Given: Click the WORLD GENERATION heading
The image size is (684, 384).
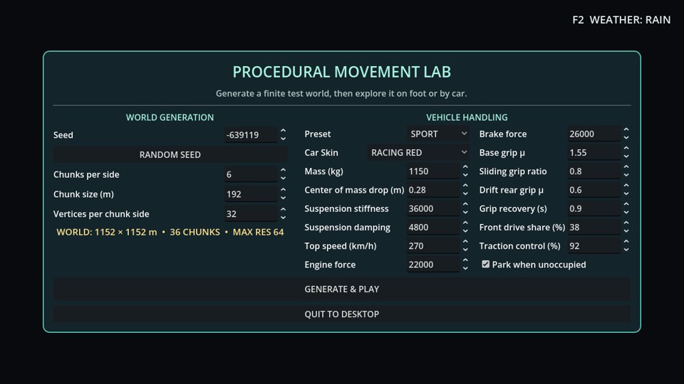Looking at the screenshot, I should click(170, 117).
